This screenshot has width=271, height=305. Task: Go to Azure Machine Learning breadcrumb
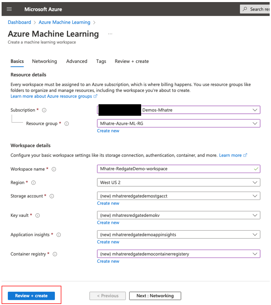(65, 22)
